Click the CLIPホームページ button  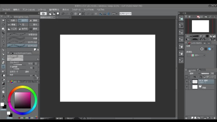(125, 14)
